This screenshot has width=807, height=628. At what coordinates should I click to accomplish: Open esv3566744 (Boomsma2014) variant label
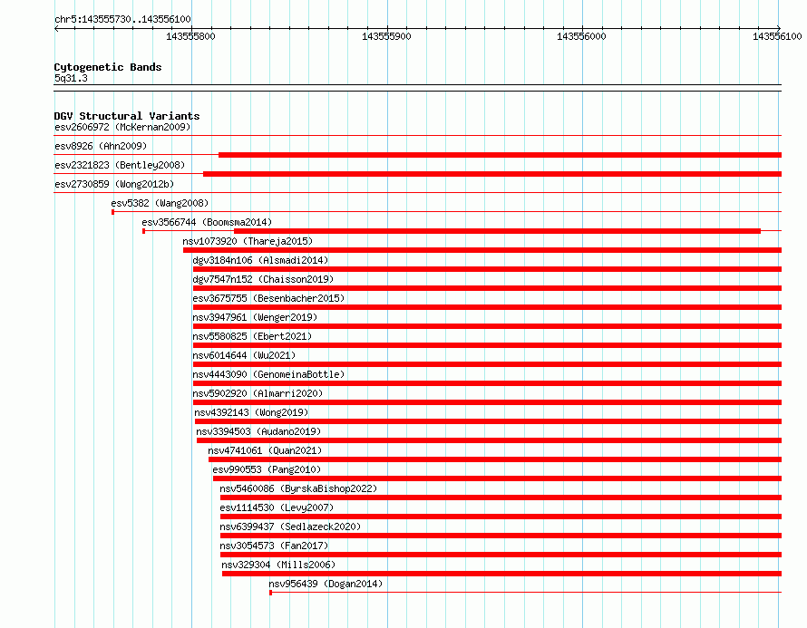pos(207,222)
